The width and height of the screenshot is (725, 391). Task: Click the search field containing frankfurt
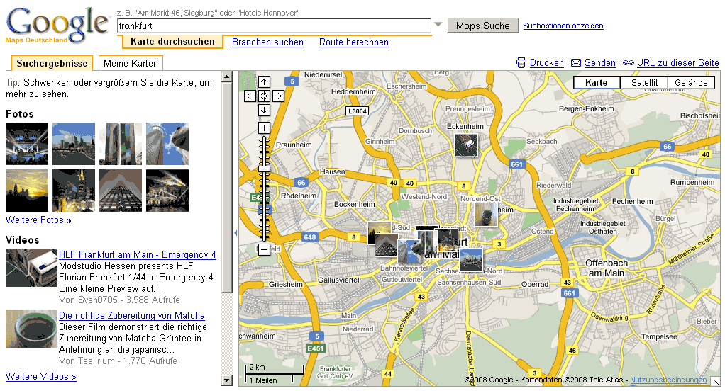(275, 25)
